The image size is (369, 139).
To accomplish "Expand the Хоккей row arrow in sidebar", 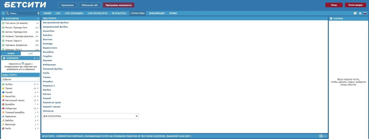I will (x=38, y=92).
